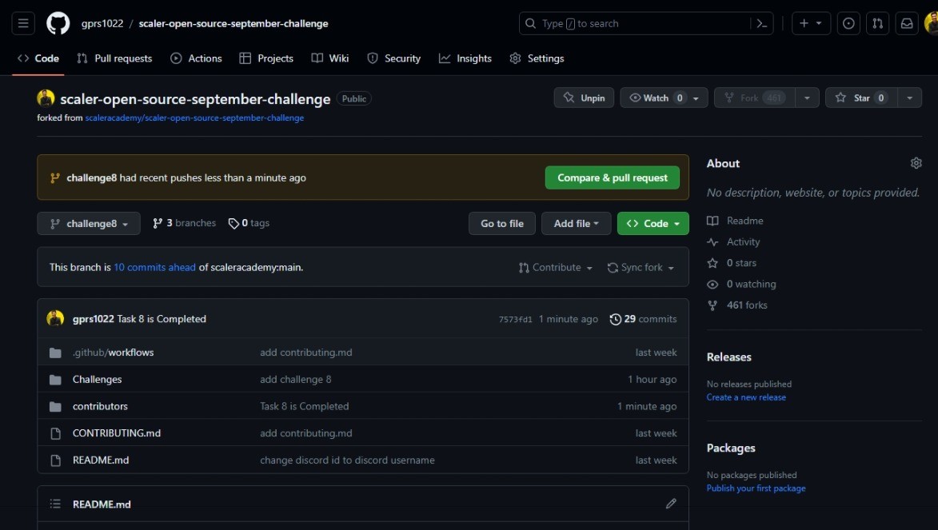The height and width of the screenshot is (530, 938).
Task: Click Compare & pull request
Action: click(612, 177)
